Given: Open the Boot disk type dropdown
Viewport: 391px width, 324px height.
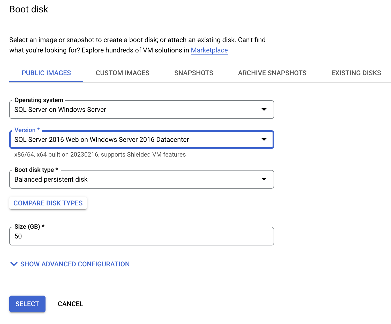Looking at the screenshot, I should (142, 179).
